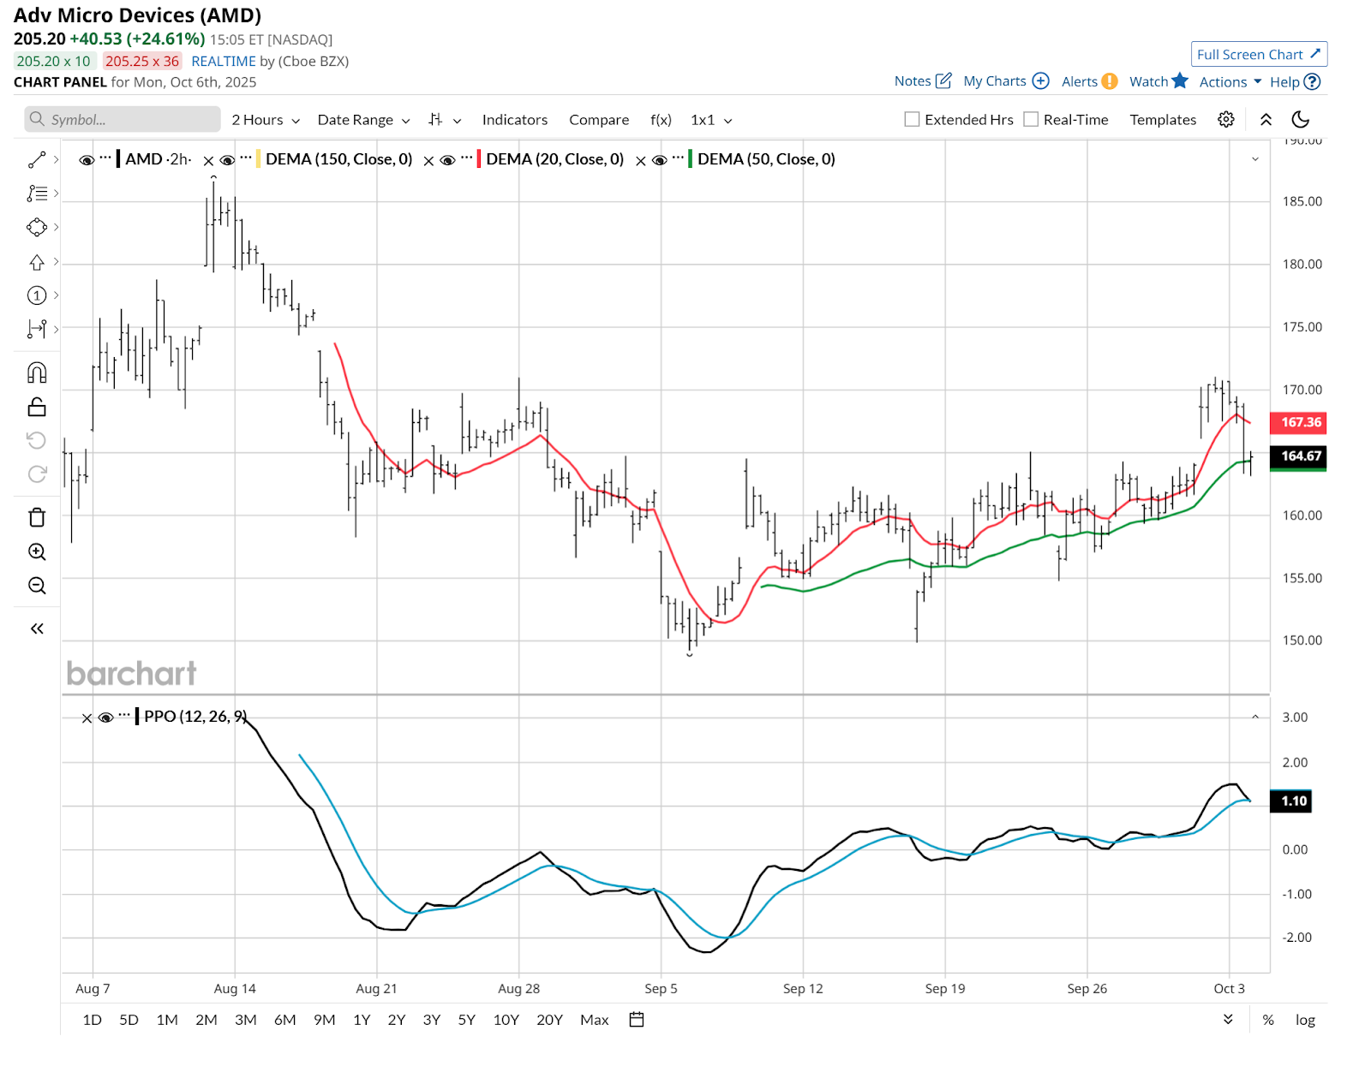Open Help question mark icon
1371x1066 pixels.
[1312, 81]
